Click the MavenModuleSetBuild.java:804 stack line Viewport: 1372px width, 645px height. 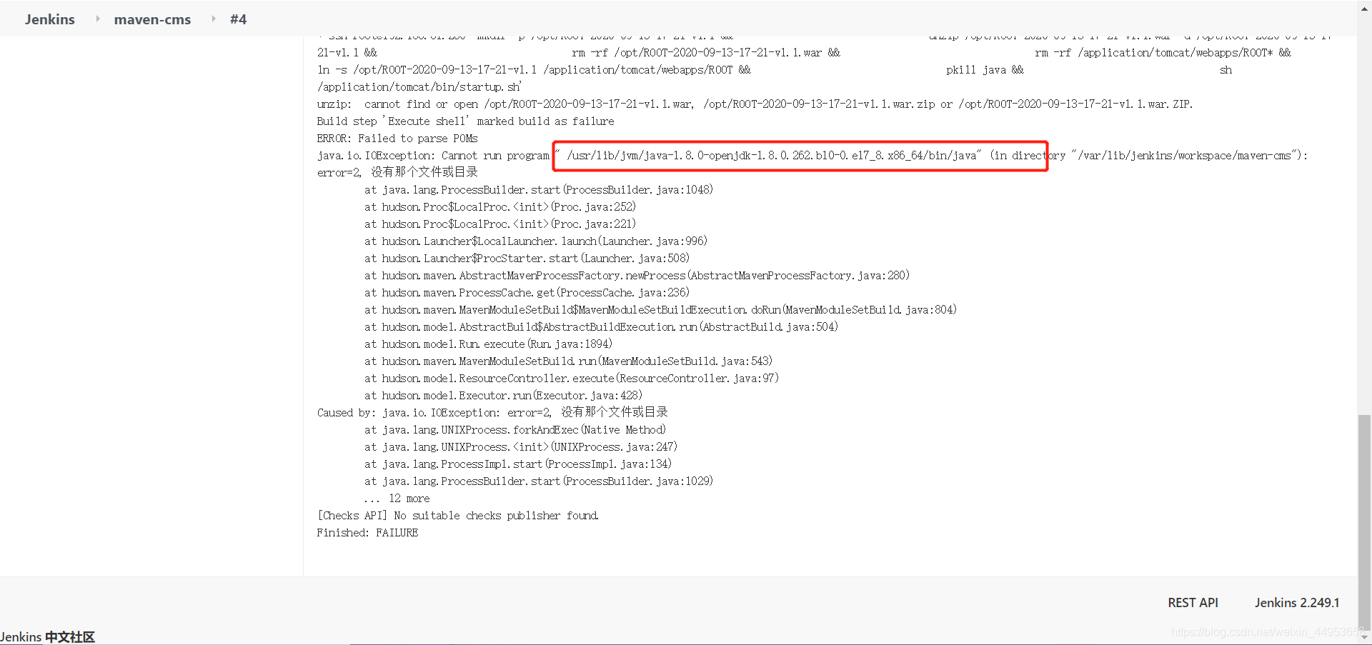tap(661, 310)
